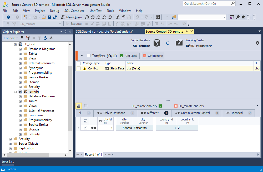Open the Connect dropdown in Object Explorer

pyautogui.click(x=11, y=38)
